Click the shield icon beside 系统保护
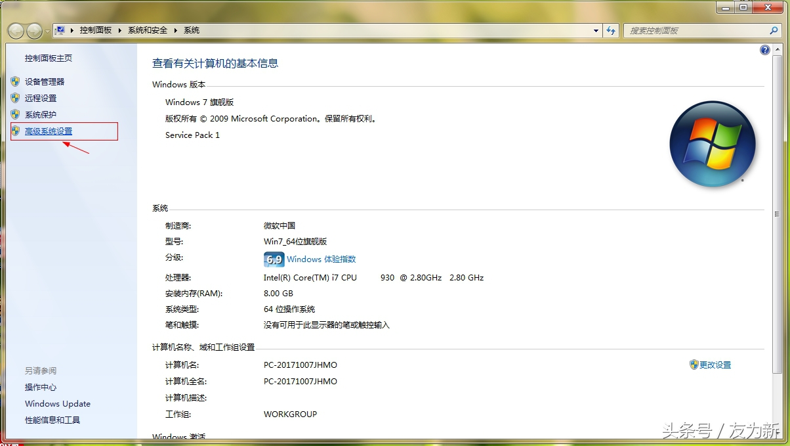This screenshot has width=790, height=446. pos(16,114)
